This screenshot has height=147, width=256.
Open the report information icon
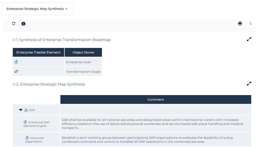(x=23, y=24)
